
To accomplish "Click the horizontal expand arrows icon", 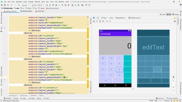I will point(107,21).
